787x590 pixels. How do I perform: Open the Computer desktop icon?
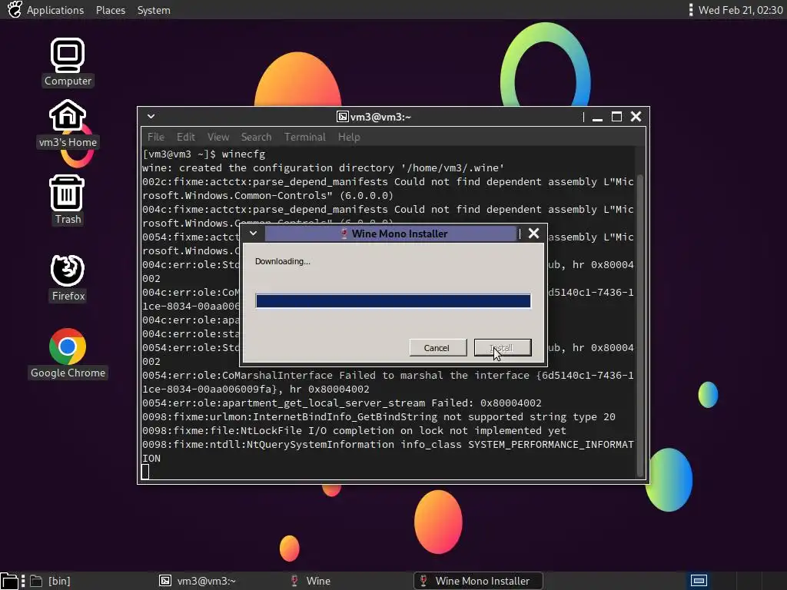click(68, 61)
